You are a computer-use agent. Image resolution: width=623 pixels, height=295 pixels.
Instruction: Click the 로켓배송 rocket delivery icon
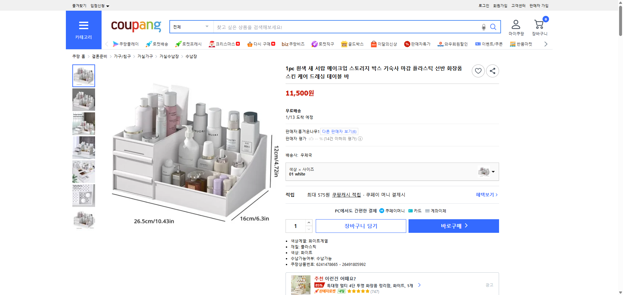148,44
